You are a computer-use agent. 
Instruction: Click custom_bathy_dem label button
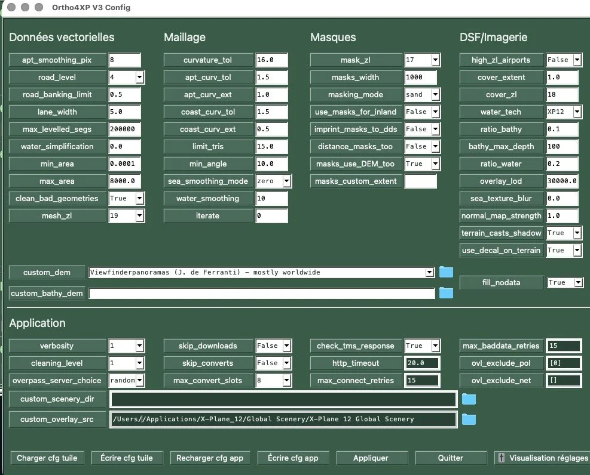point(47,293)
